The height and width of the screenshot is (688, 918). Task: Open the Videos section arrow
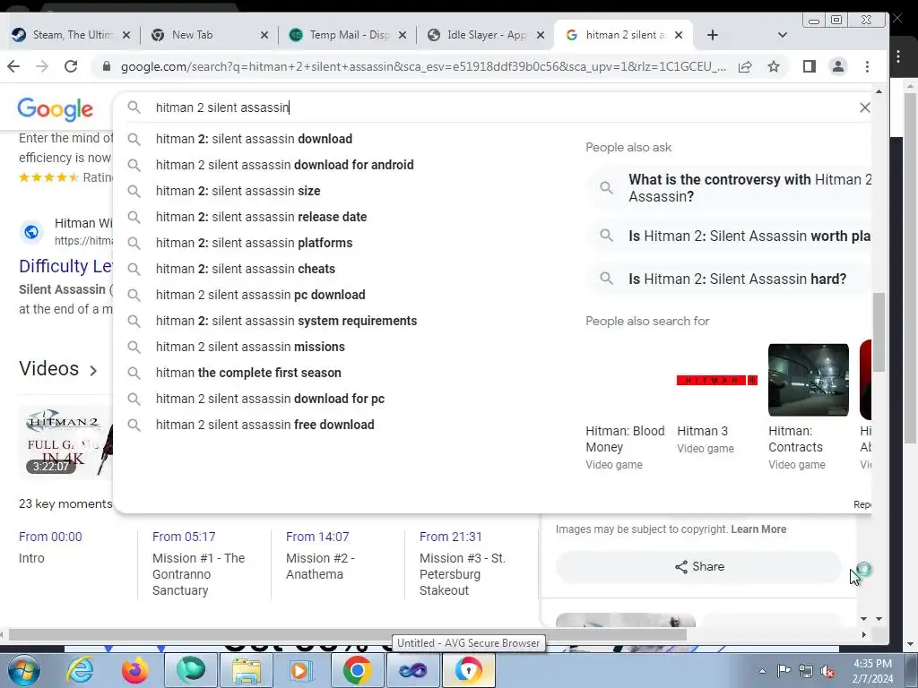click(93, 370)
